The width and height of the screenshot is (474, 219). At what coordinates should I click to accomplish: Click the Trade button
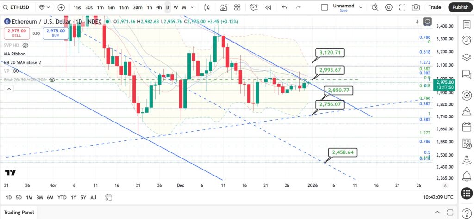click(x=434, y=7)
